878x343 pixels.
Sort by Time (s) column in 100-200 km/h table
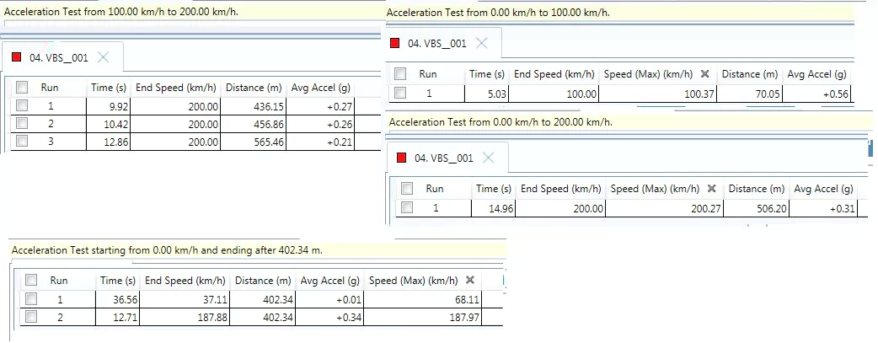(107, 87)
